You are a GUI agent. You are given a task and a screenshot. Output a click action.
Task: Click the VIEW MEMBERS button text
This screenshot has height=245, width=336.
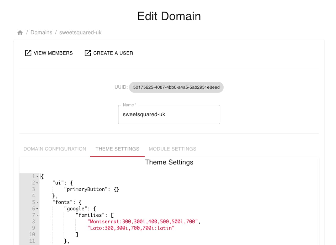(x=53, y=53)
